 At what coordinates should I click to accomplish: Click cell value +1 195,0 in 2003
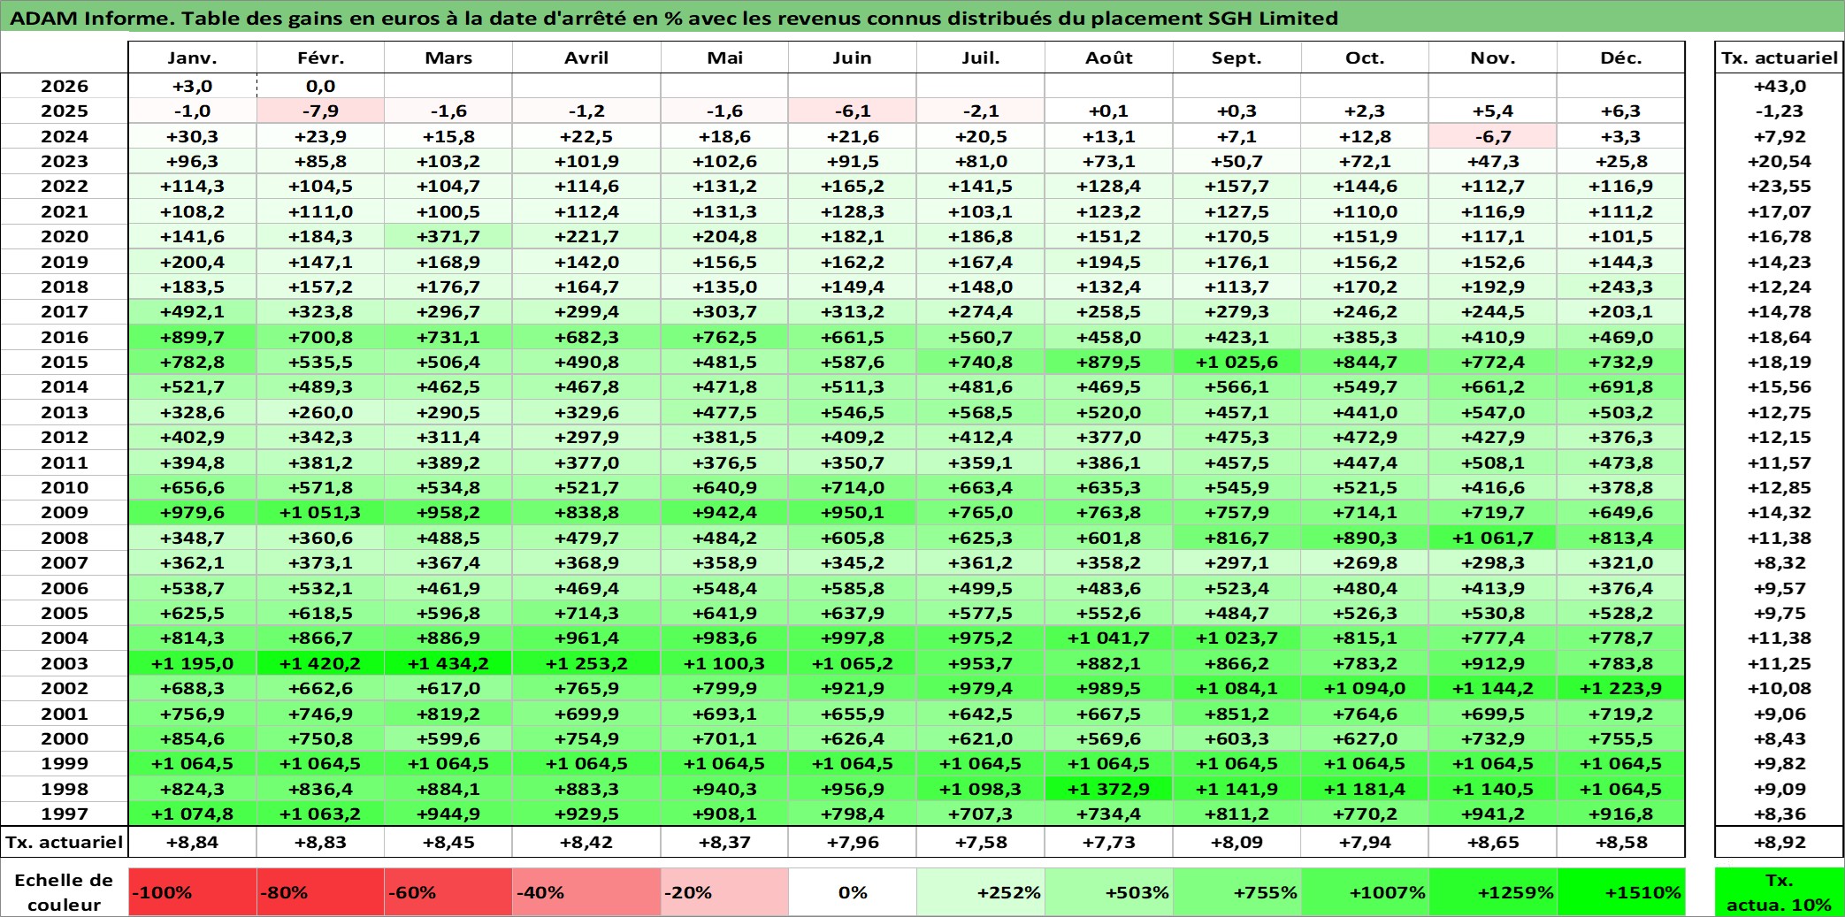[x=193, y=663]
